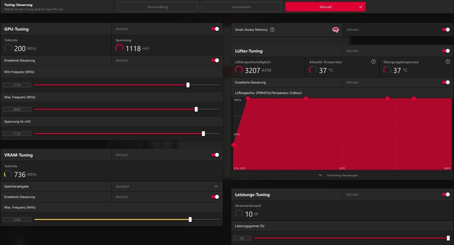Screen dimensions: 454x245
Task: Click the VRAM 2340 frequency input field
Action: point(17,220)
